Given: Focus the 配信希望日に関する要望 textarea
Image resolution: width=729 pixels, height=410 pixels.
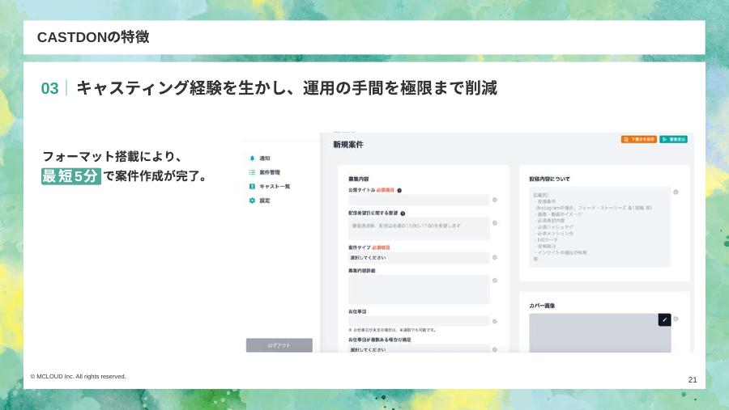Looking at the screenshot, I should click(x=419, y=229).
